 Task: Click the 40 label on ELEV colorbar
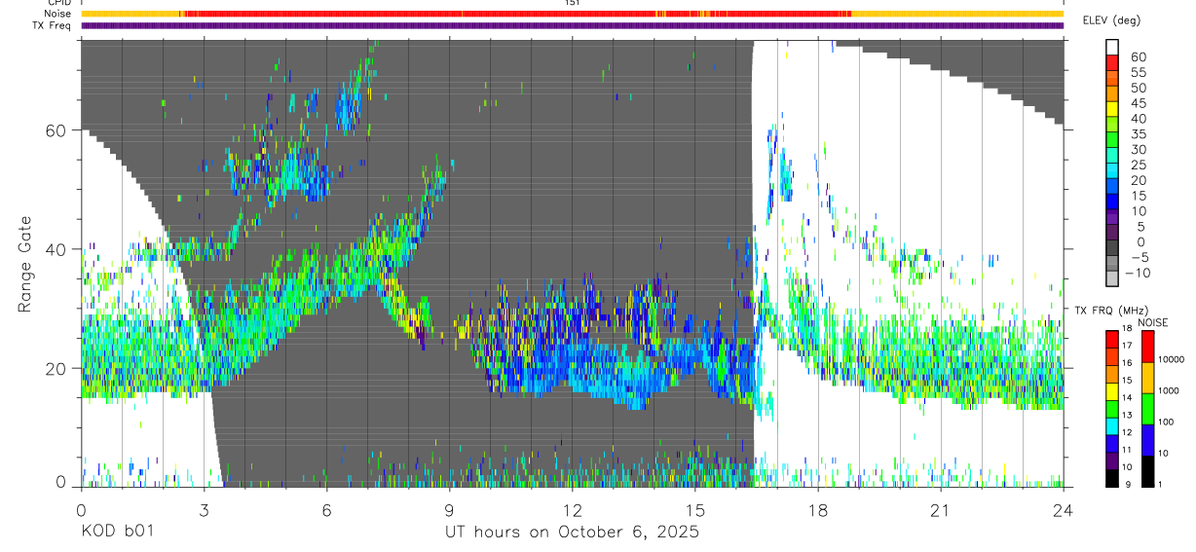tap(1137, 119)
